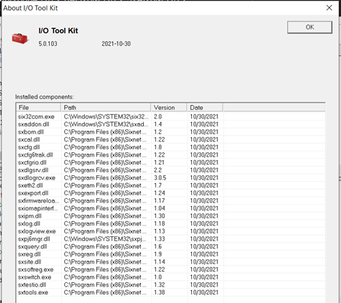This screenshot has height=303, width=341.
Task: Select the sxiomapinterf... file entry
Action: point(38,208)
